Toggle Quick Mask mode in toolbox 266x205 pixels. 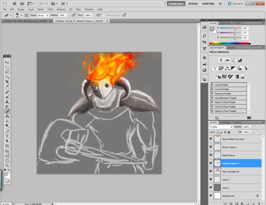7,181
